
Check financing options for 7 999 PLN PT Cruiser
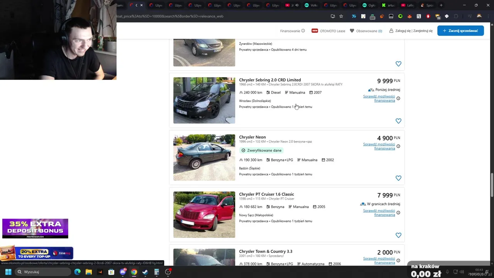379,213
